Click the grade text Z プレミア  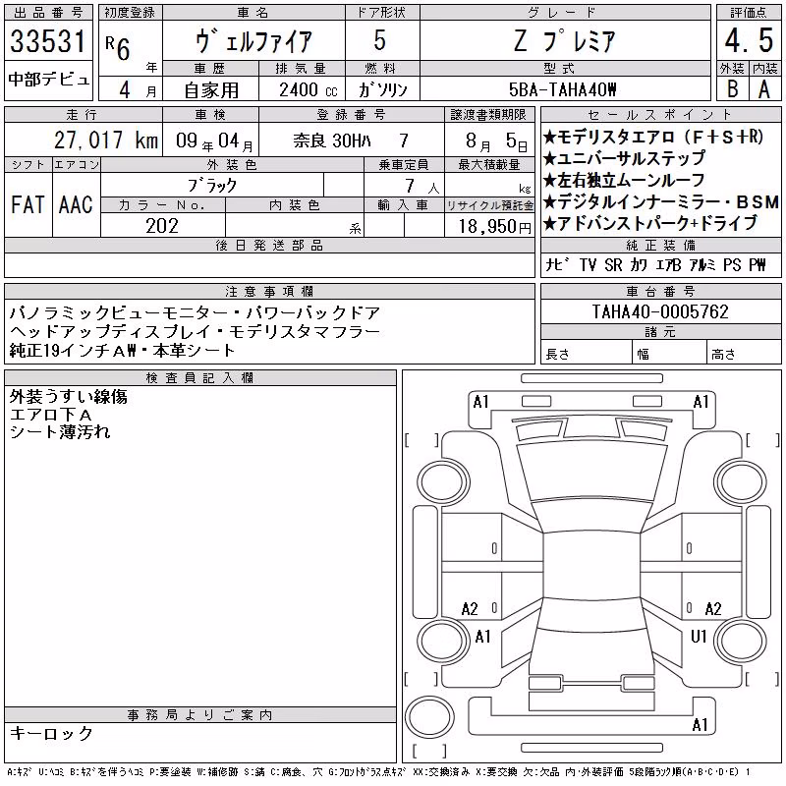click(564, 41)
